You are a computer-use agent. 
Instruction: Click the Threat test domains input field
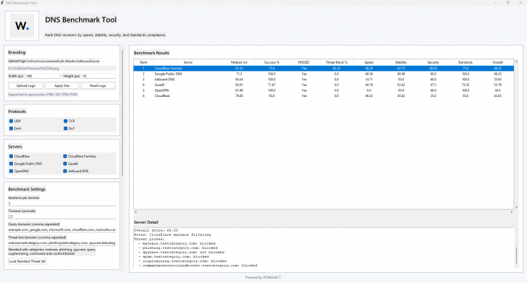62,242
